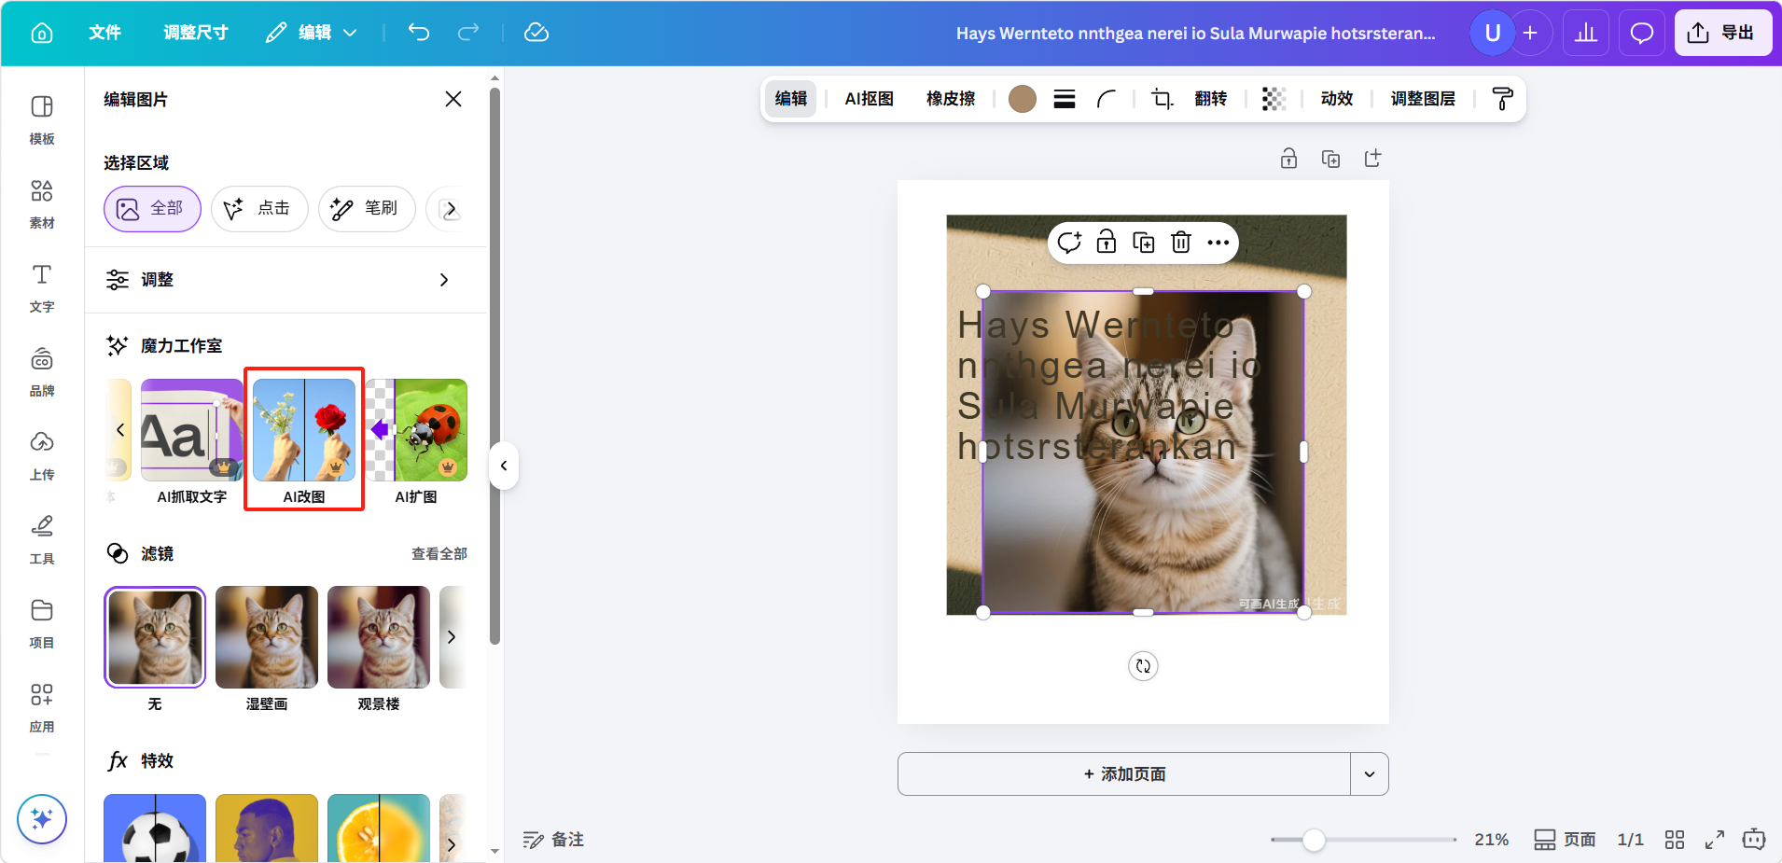Click 查看全部 link for filters
The image size is (1782, 863).
(x=439, y=554)
